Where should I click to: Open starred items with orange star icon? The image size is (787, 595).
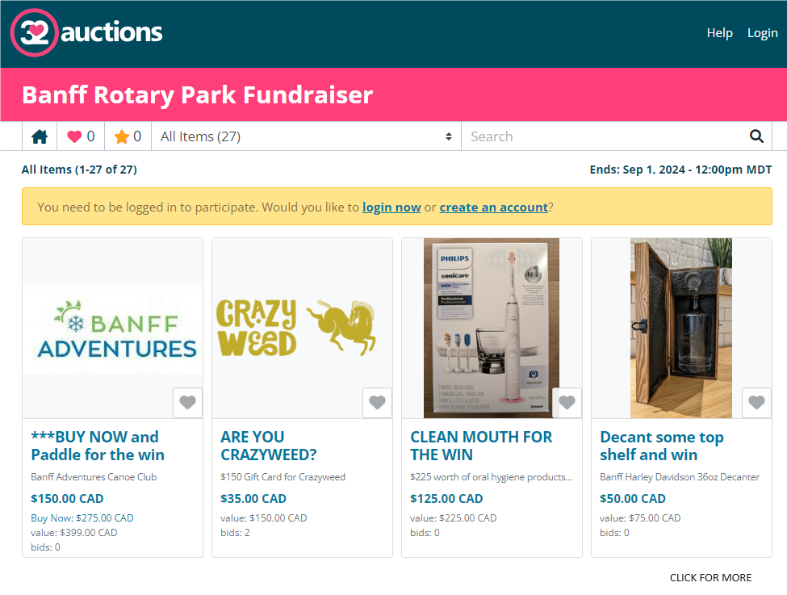(x=128, y=136)
